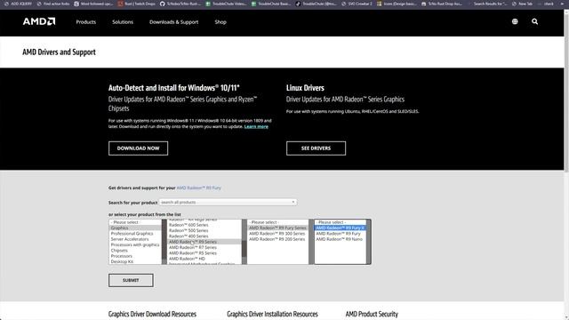The width and height of the screenshot is (569, 320).
Task: Select AMD Radeon HD
Action: point(204,259)
